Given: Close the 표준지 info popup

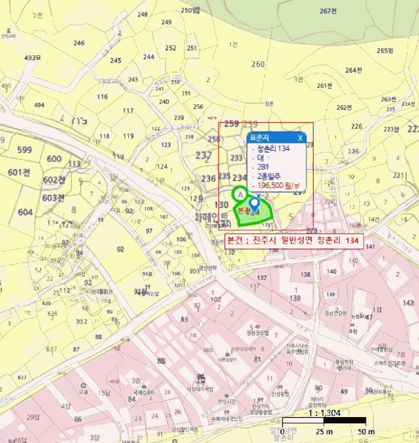Looking at the screenshot, I should [x=300, y=138].
